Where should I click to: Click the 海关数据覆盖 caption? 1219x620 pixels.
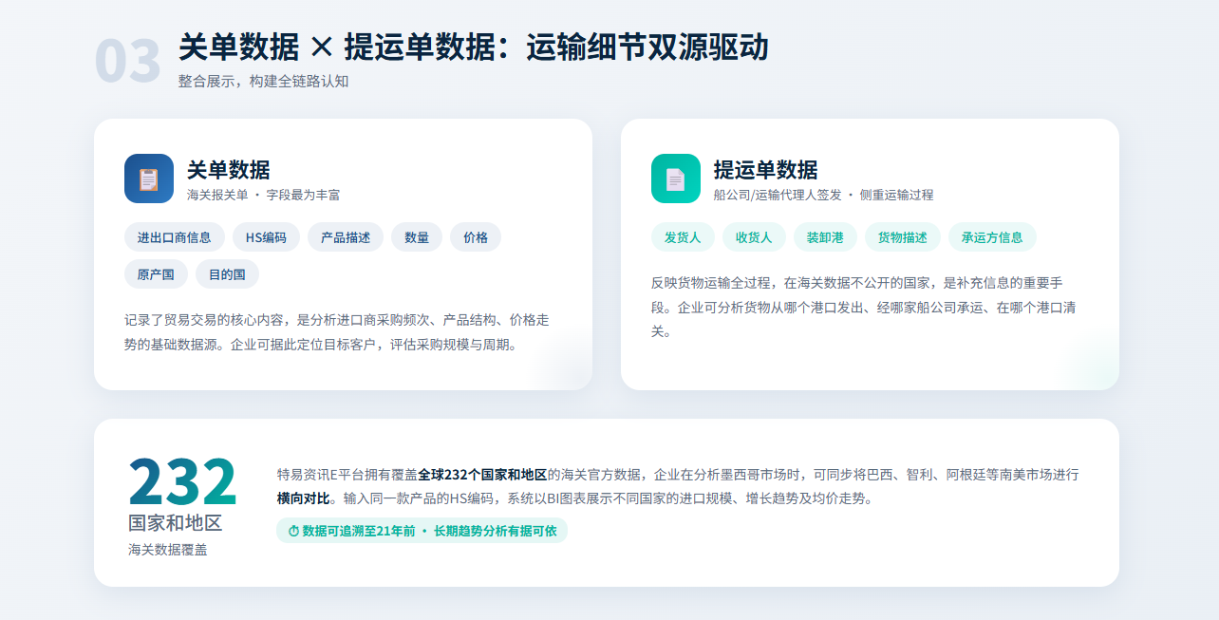pyautogui.click(x=167, y=550)
